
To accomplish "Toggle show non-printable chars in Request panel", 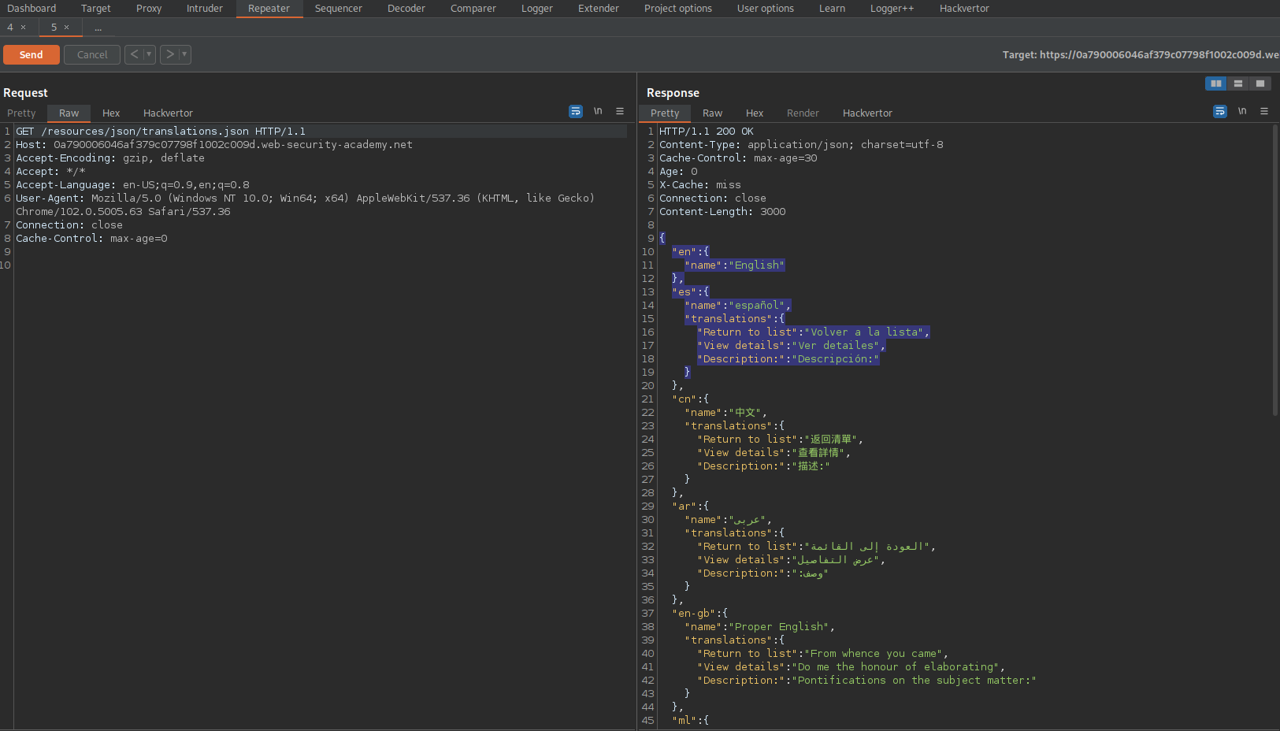I will pyautogui.click(x=598, y=112).
